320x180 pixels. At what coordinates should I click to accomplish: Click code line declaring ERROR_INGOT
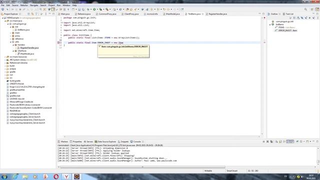(x=95, y=42)
